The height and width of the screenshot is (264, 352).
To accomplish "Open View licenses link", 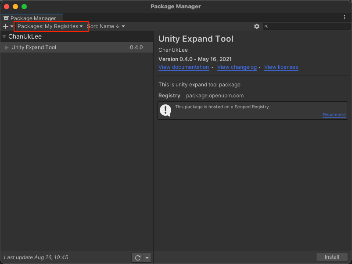I will pyautogui.click(x=281, y=67).
